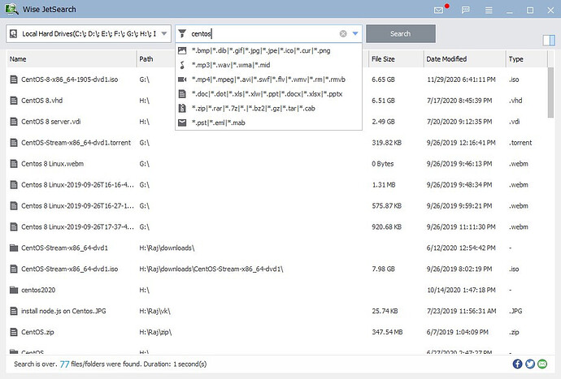Sort results by Date Modified column header
The height and width of the screenshot is (379, 561).
[464, 59]
